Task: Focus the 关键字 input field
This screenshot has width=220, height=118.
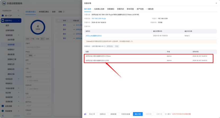Action: (x=38, y=47)
